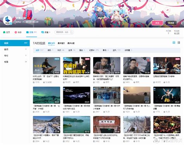Open the green aurora video thumbnail
The width and height of the screenshot is (184, 145).
(x=47, y=95)
